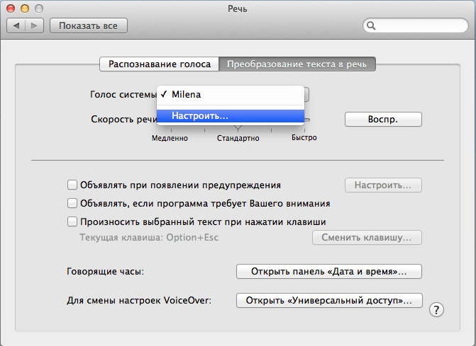
Task: Click the green zoom window button
Action: (40, 8)
